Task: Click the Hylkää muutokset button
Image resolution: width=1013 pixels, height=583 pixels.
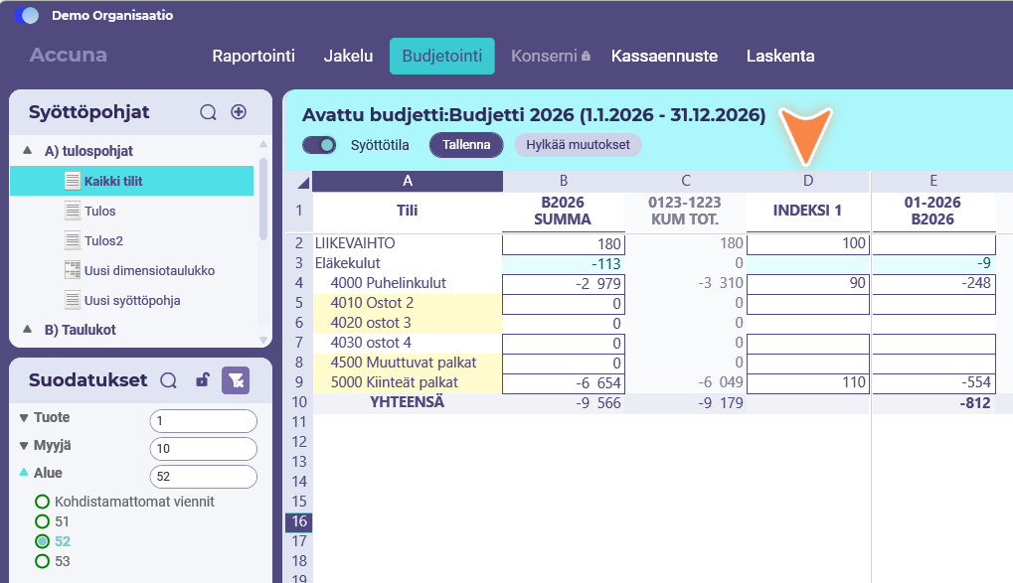Action: click(578, 145)
